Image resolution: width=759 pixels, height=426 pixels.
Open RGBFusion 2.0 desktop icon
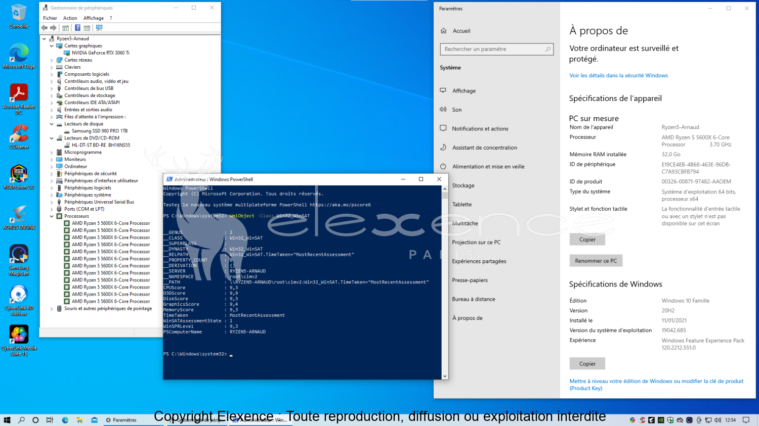pyautogui.click(x=19, y=176)
